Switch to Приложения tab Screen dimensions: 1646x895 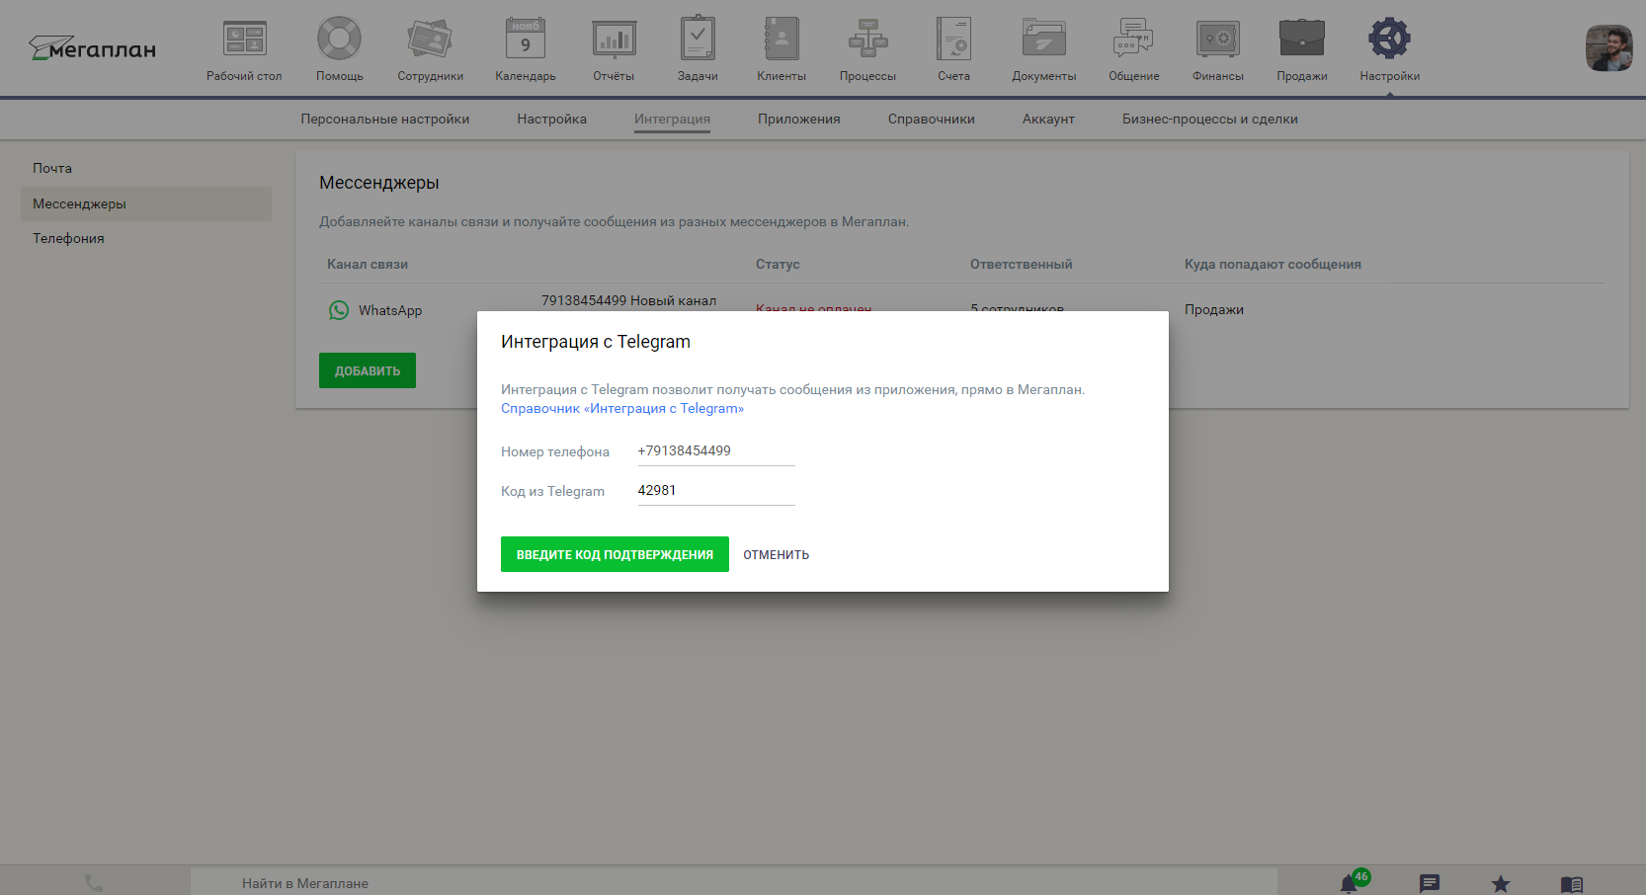(x=799, y=119)
